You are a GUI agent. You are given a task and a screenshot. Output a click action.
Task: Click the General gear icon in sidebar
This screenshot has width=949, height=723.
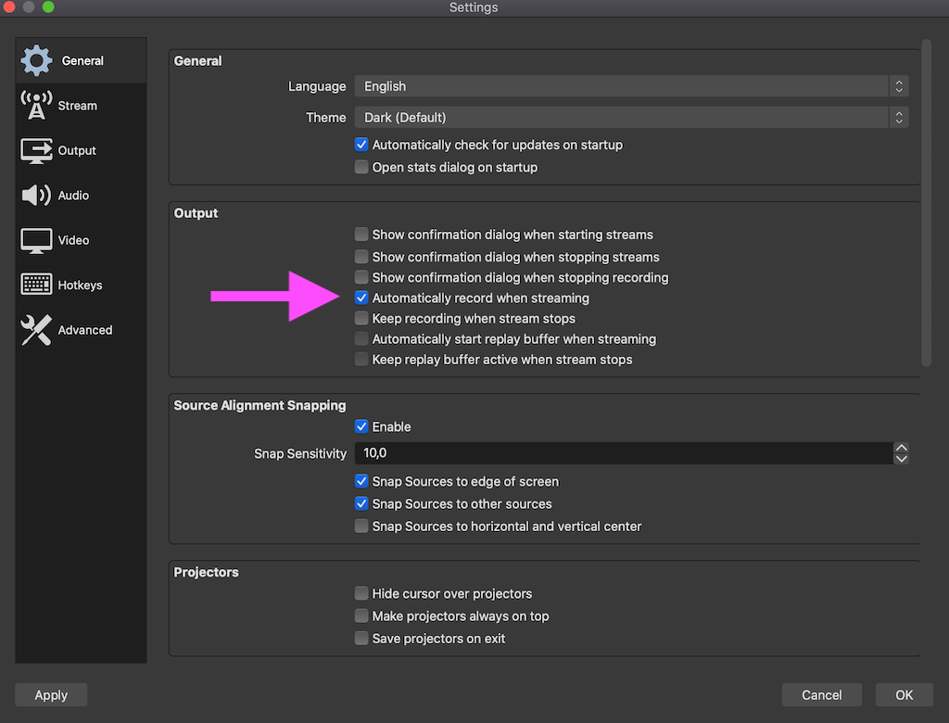(x=36, y=60)
